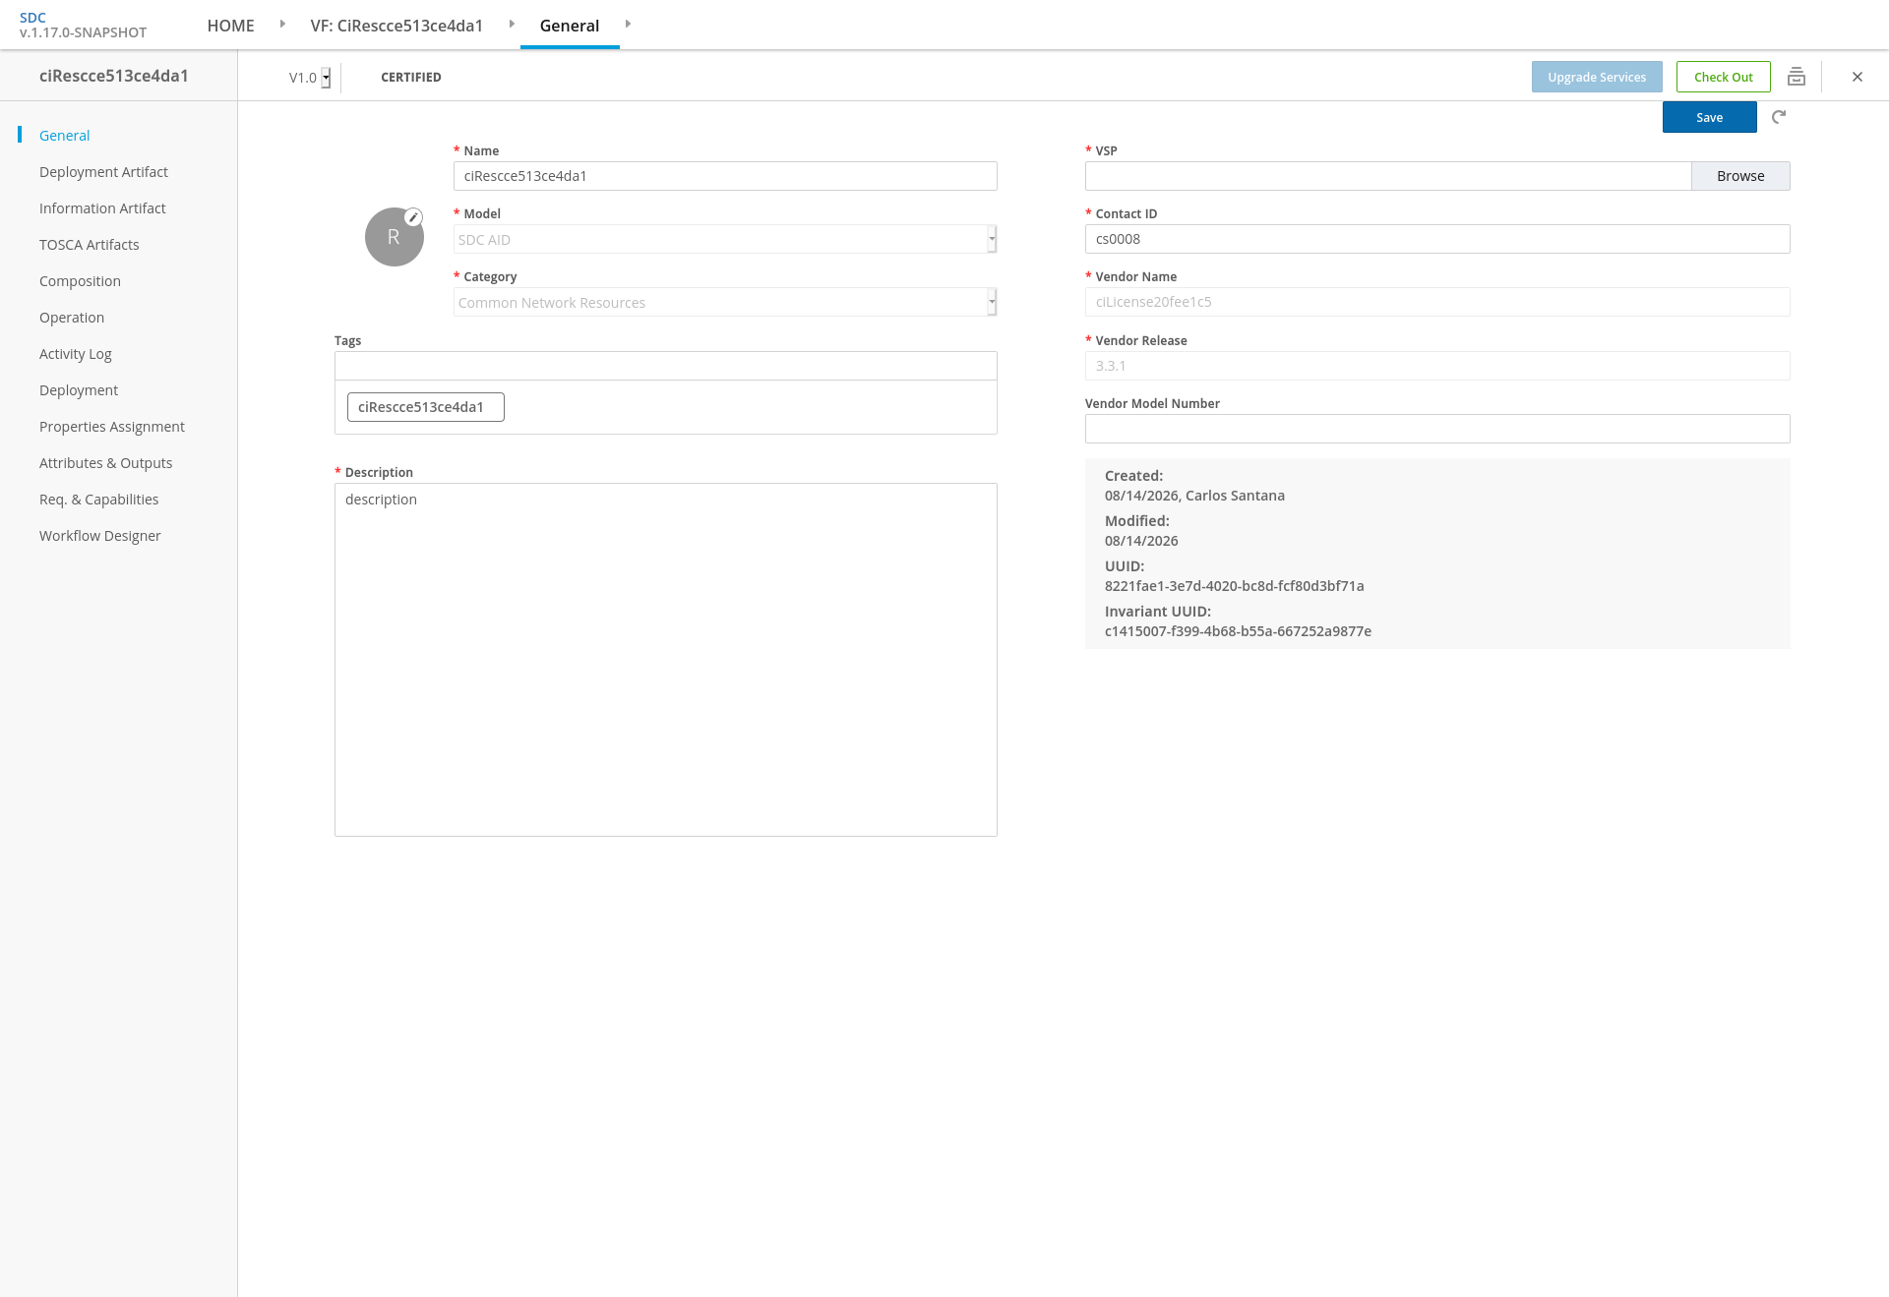Open the Category dropdown

pos(725,302)
